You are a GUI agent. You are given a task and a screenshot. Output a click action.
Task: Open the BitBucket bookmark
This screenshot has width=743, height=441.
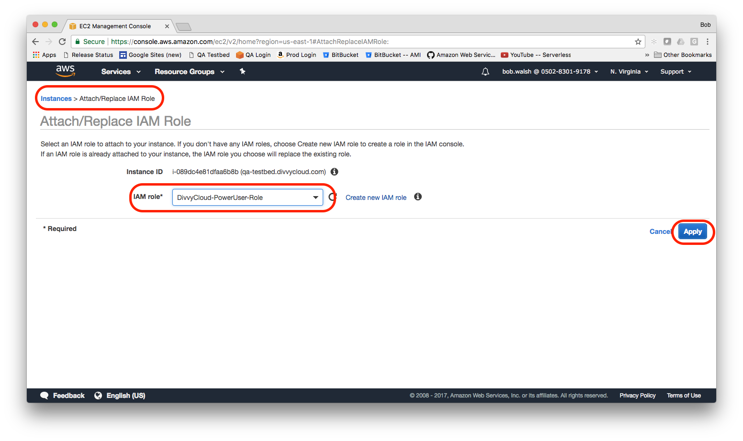click(x=341, y=55)
